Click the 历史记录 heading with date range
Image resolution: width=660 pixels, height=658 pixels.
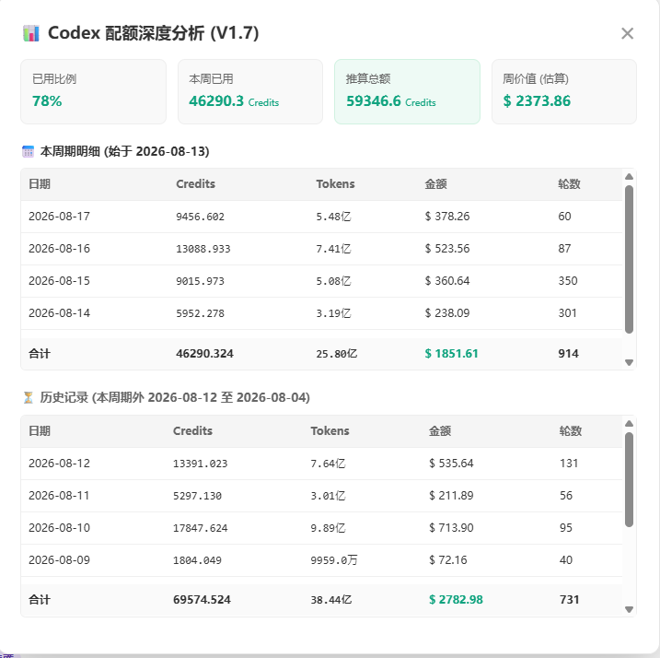point(175,397)
